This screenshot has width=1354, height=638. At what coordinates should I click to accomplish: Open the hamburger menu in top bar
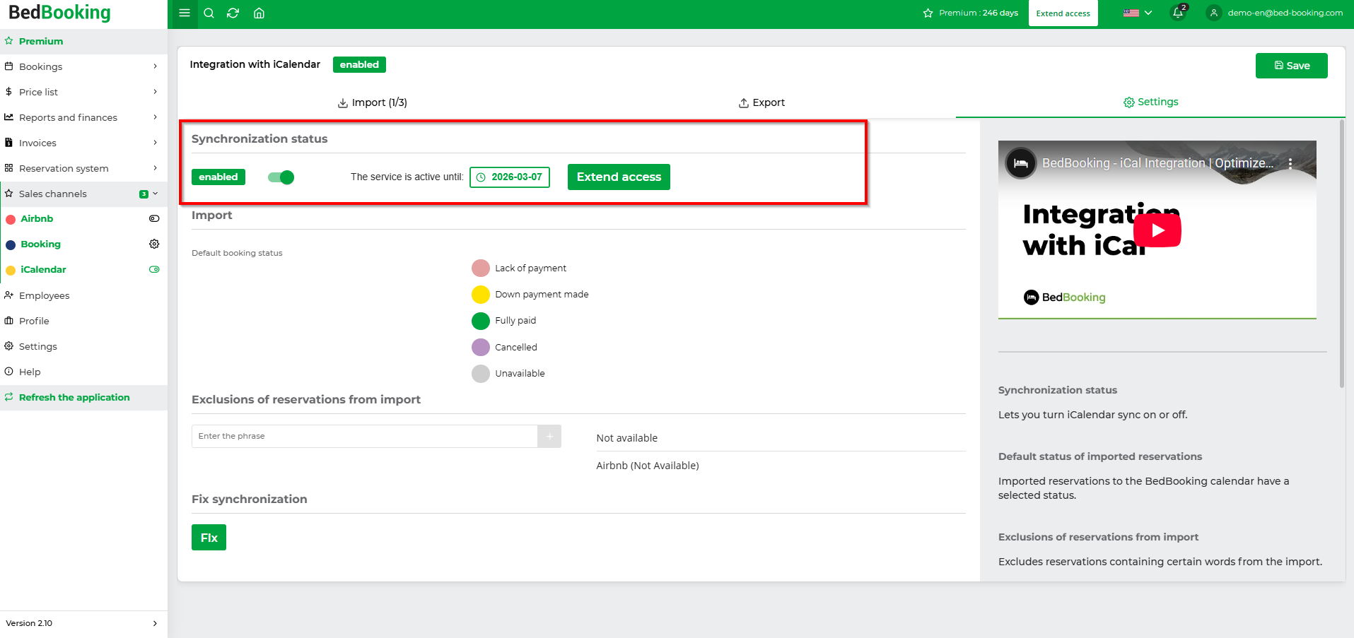(x=185, y=13)
